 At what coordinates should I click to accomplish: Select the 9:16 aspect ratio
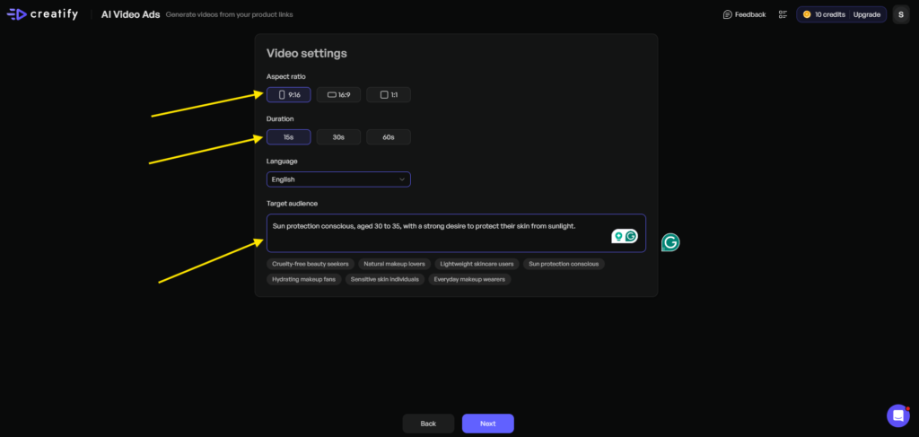click(289, 94)
